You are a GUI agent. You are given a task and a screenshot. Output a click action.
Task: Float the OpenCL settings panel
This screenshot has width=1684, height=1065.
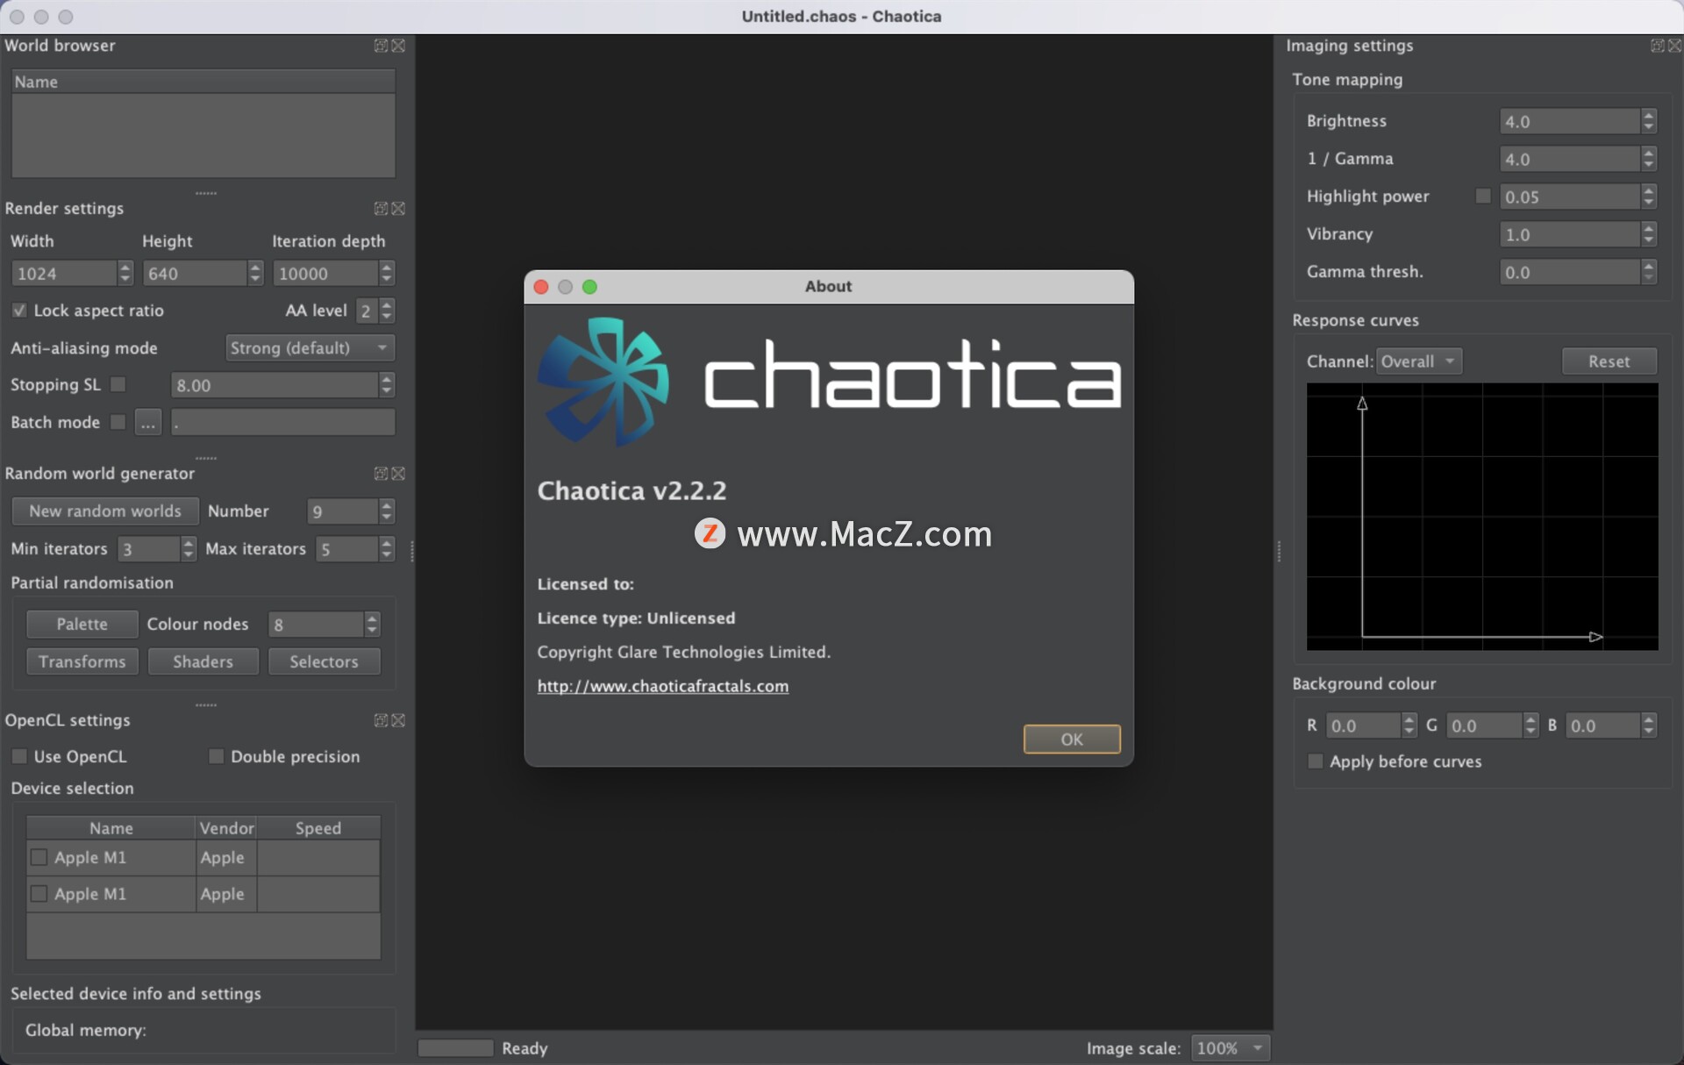(x=381, y=720)
